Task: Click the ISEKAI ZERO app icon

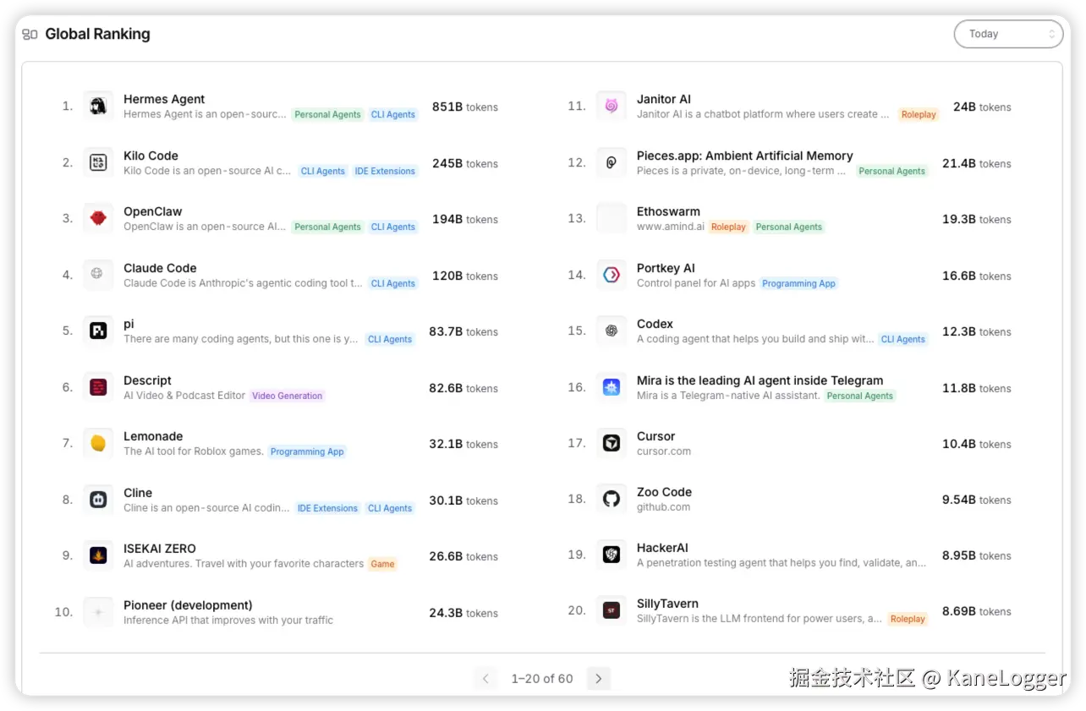Action: (98, 556)
